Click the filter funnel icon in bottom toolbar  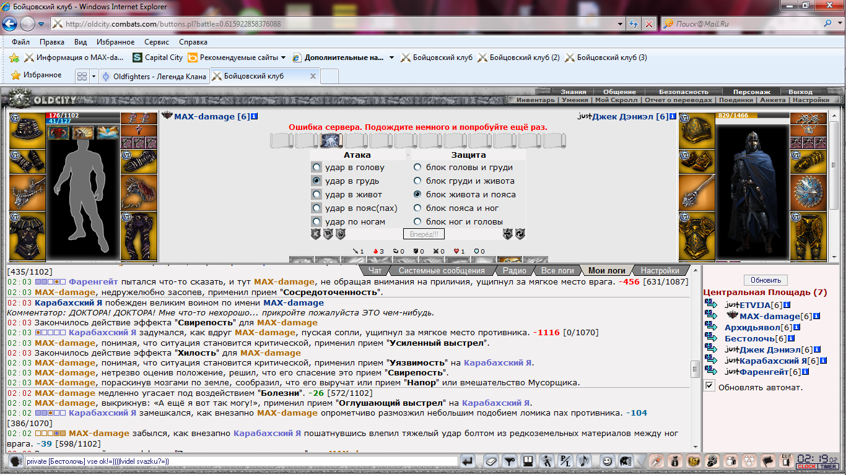(509, 461)
